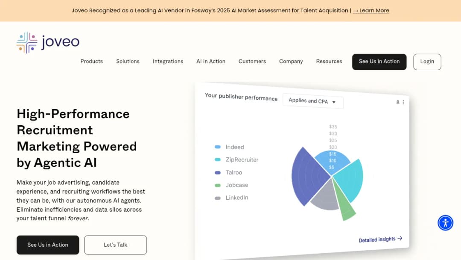
Task: Click the ZipRecruiter legend color swatch
Action: point(218,160)
